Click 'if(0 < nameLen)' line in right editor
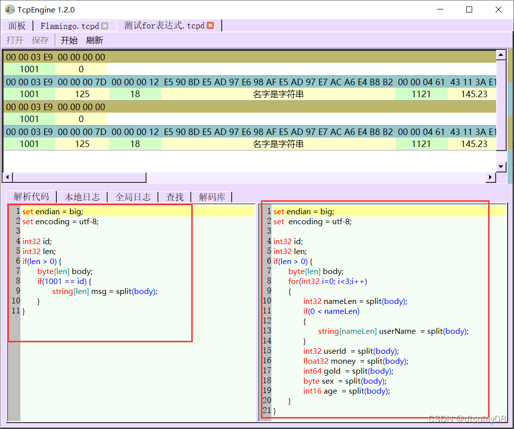 pyautogui.click(x=331, y=311)
